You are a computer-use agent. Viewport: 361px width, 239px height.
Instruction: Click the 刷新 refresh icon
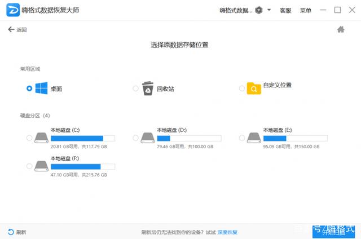point(11,232)
